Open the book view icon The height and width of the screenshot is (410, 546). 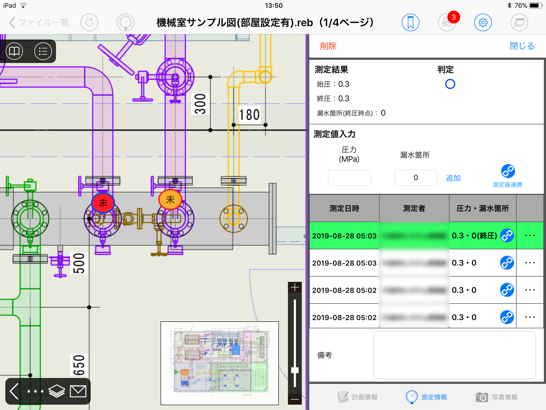14,51
